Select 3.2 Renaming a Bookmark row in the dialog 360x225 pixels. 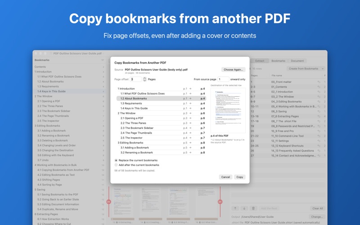[161, 153]
